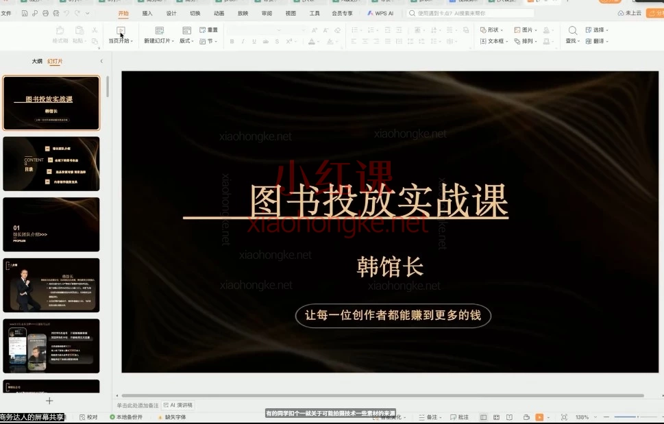The width and height of the screenshot is (664, 424).
Task: Open the 图片 picture dropdown
Action: [526, 30]
